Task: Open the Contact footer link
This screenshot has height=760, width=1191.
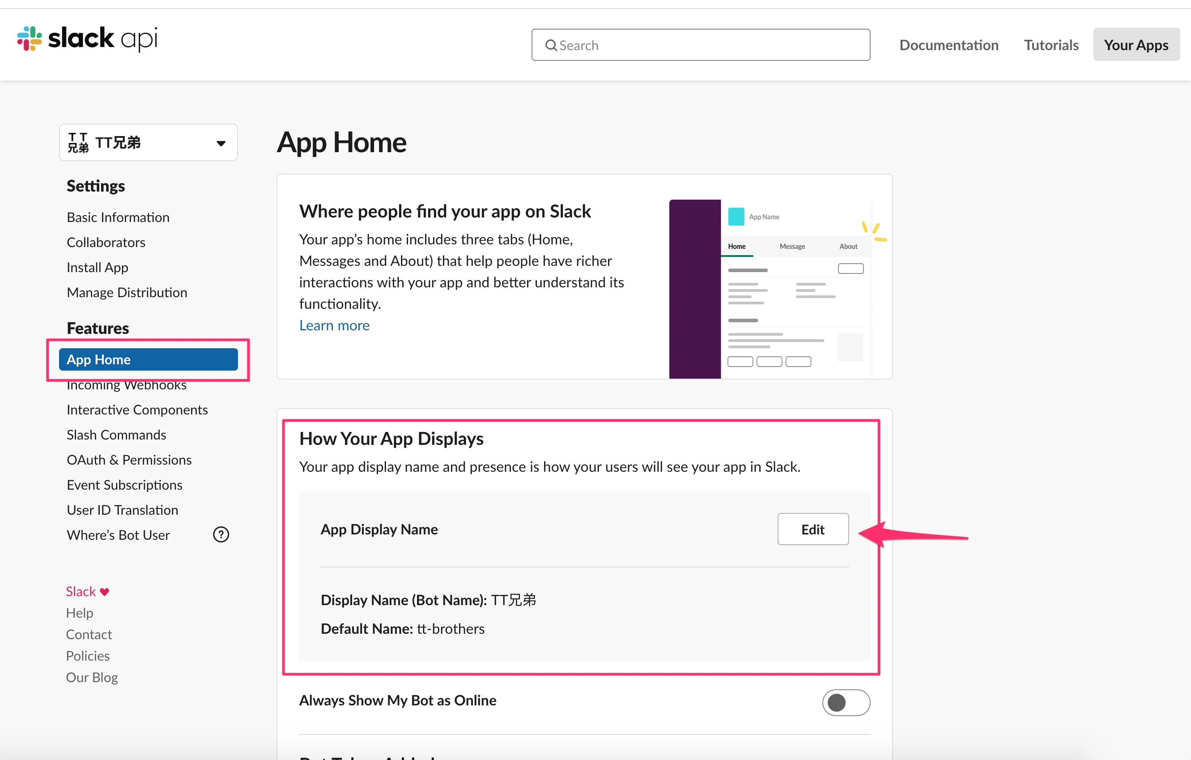Action: tap(89, 634)
